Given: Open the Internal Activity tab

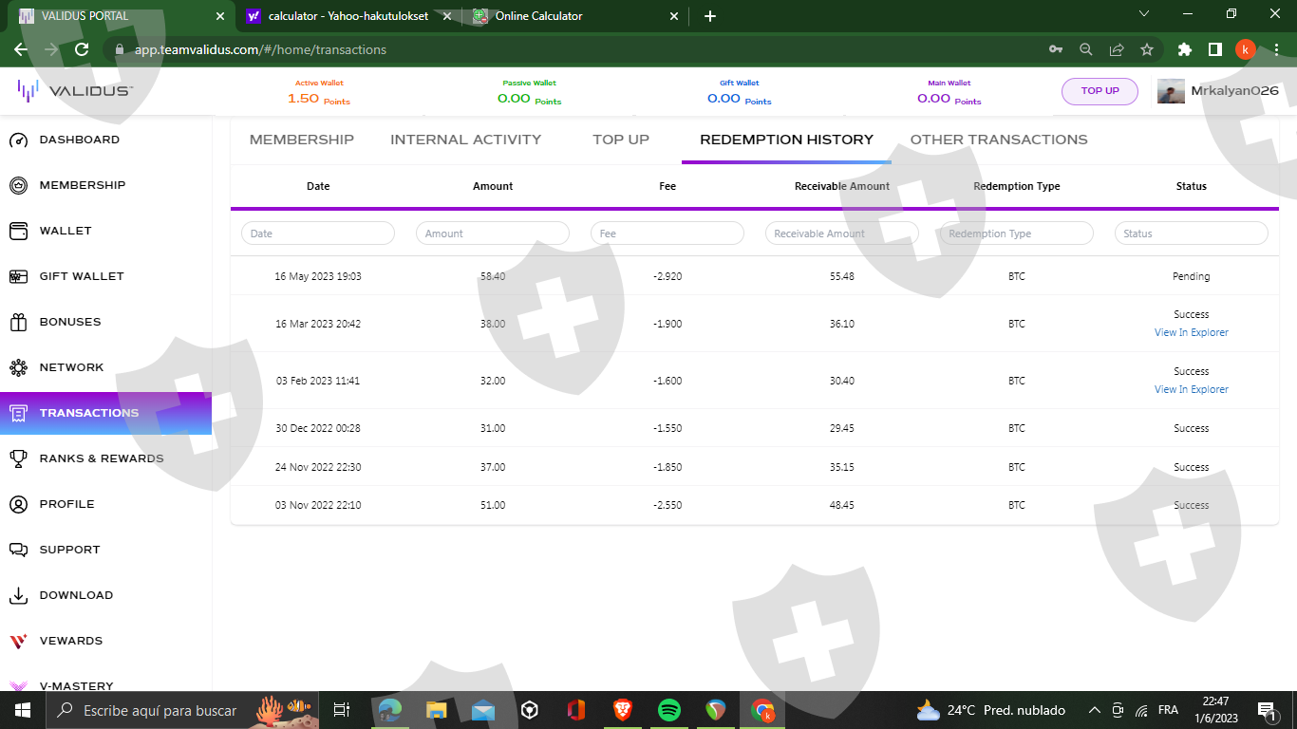Looking at the screenshot, I should (465, 140).
